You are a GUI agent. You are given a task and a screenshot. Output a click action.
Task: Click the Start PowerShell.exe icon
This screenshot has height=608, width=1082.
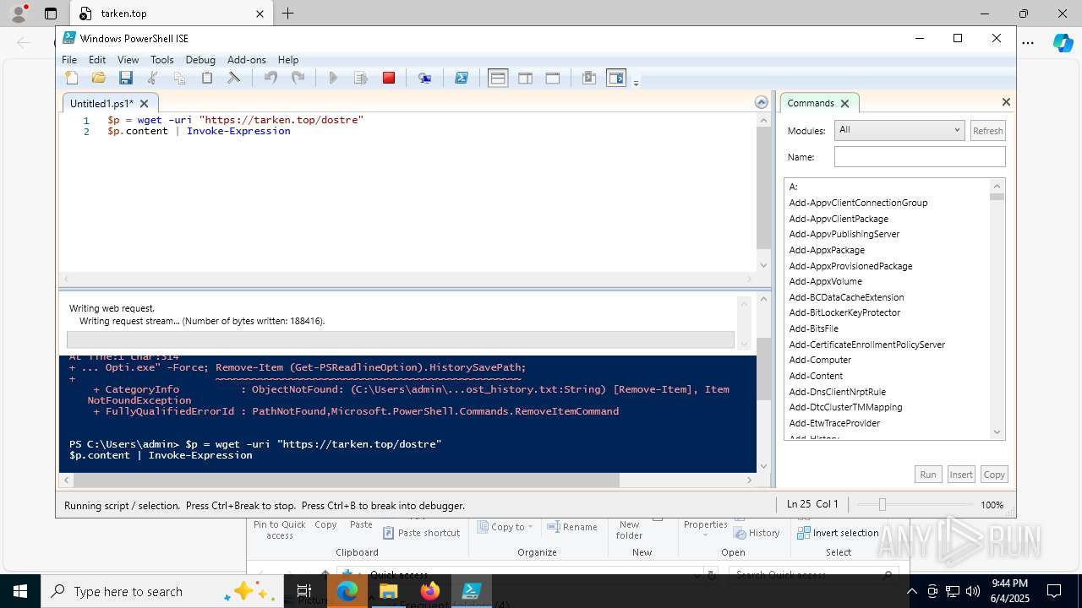[x=461, y=78]
